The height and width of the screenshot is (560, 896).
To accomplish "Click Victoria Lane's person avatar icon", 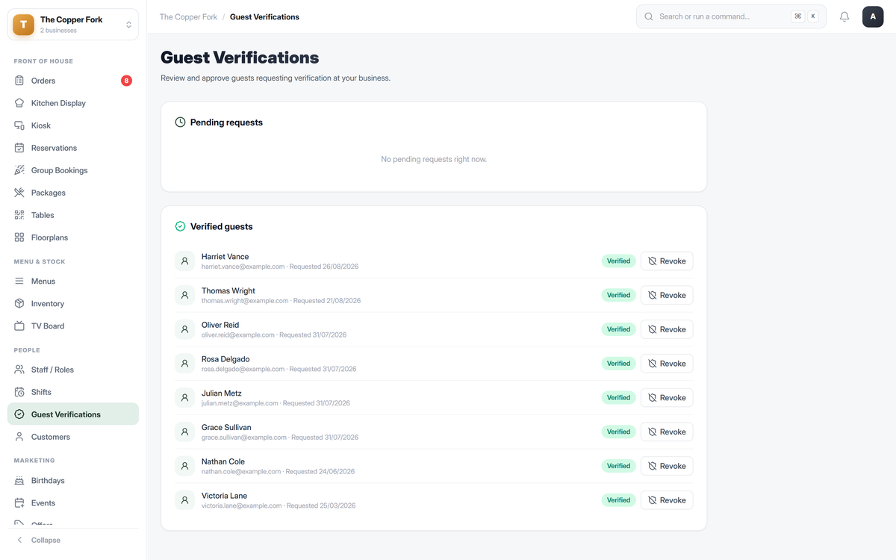I will (184, 500).
